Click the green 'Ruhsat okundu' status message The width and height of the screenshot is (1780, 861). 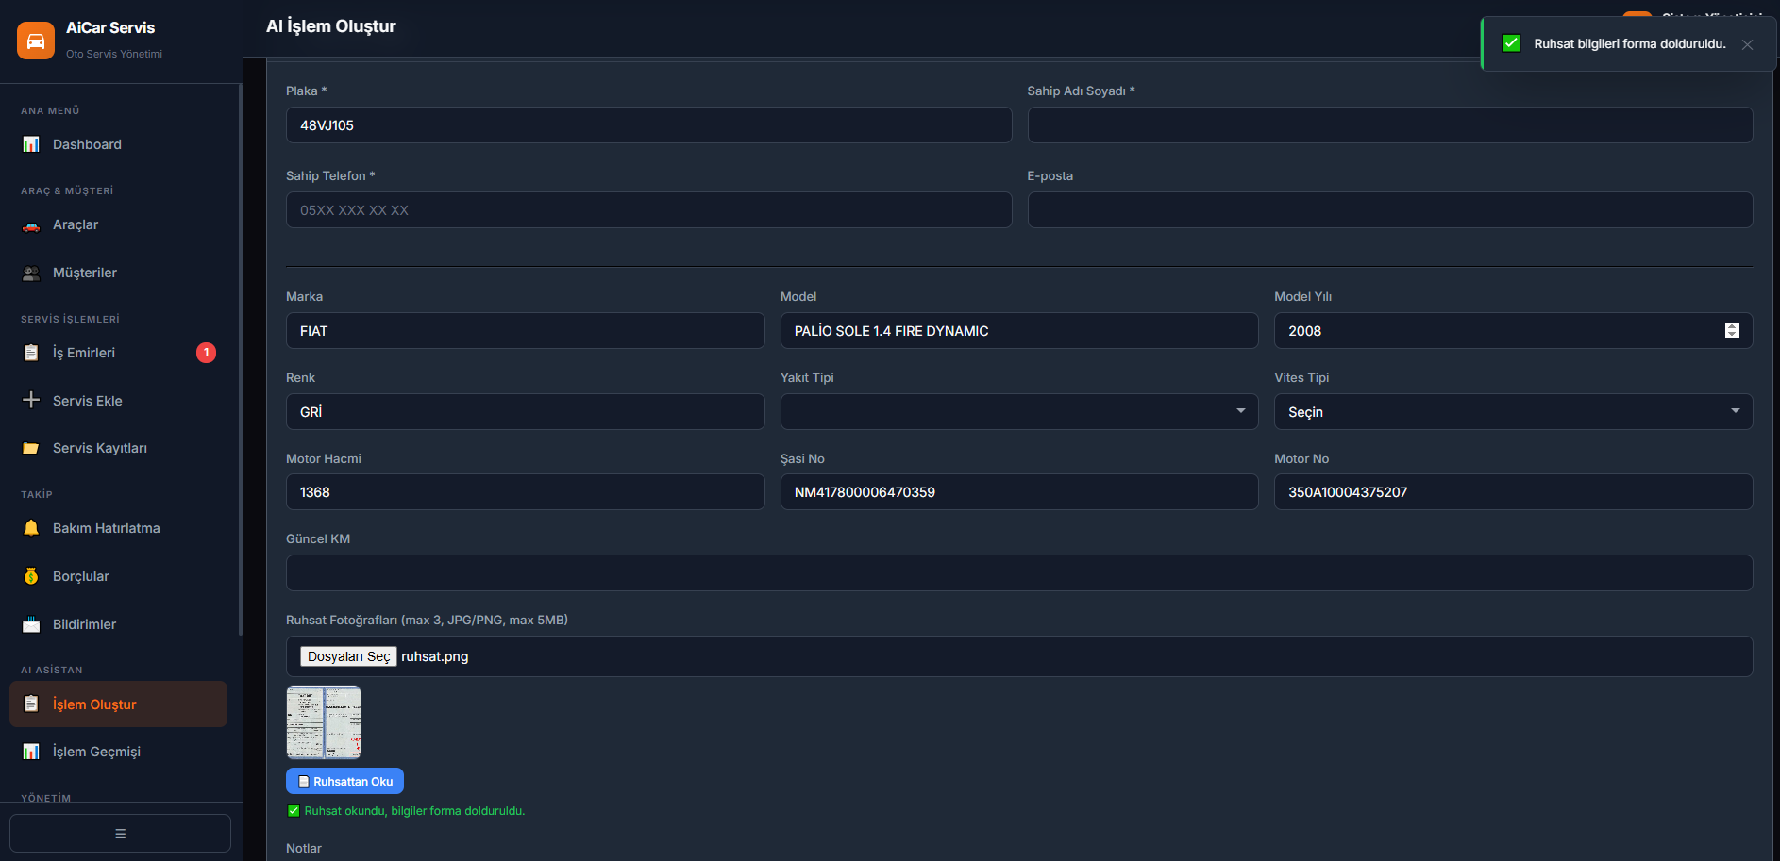[414, 811]
